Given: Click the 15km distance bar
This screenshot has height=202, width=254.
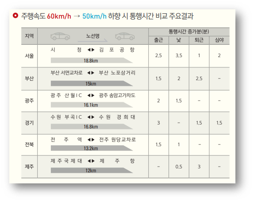Looking at the screenshot, I should tap(92, 83).
